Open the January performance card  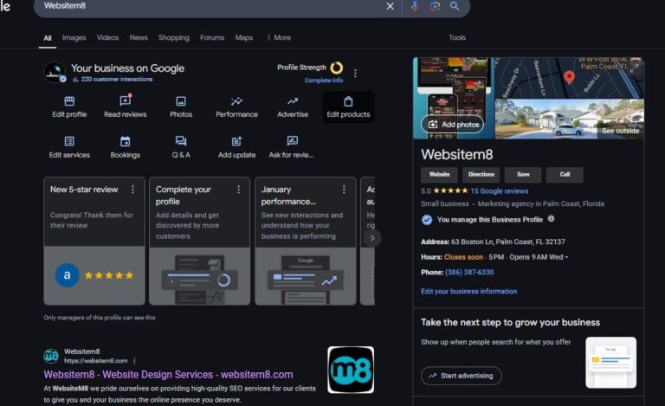click(x=306, y=241)
